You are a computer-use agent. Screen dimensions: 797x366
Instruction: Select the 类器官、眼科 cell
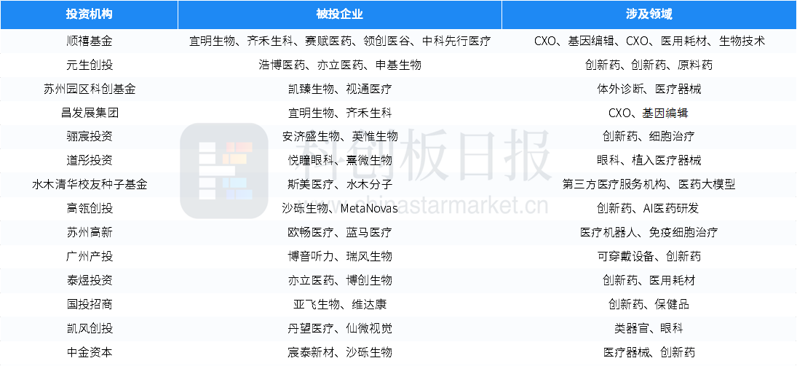(649, 328)
